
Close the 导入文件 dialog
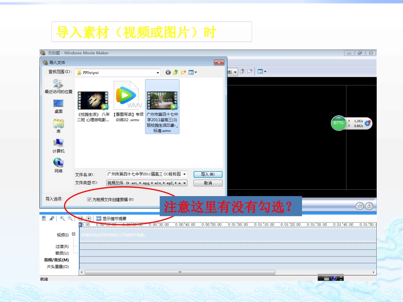pyautogui.click(x=219, y=62)
